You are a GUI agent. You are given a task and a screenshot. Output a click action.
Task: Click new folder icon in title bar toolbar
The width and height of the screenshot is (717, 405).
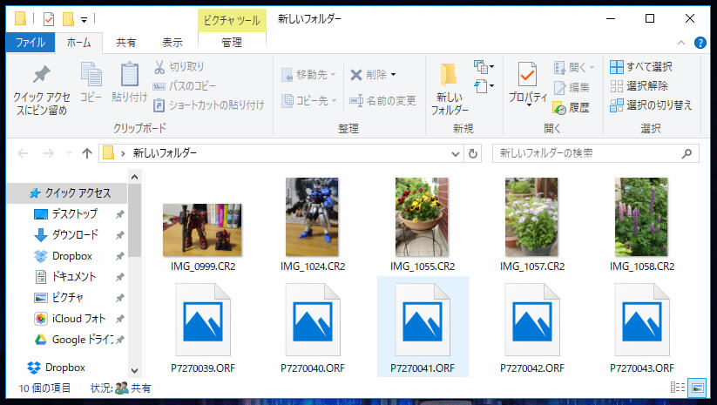pyautogui.click(x=68, y=19)
